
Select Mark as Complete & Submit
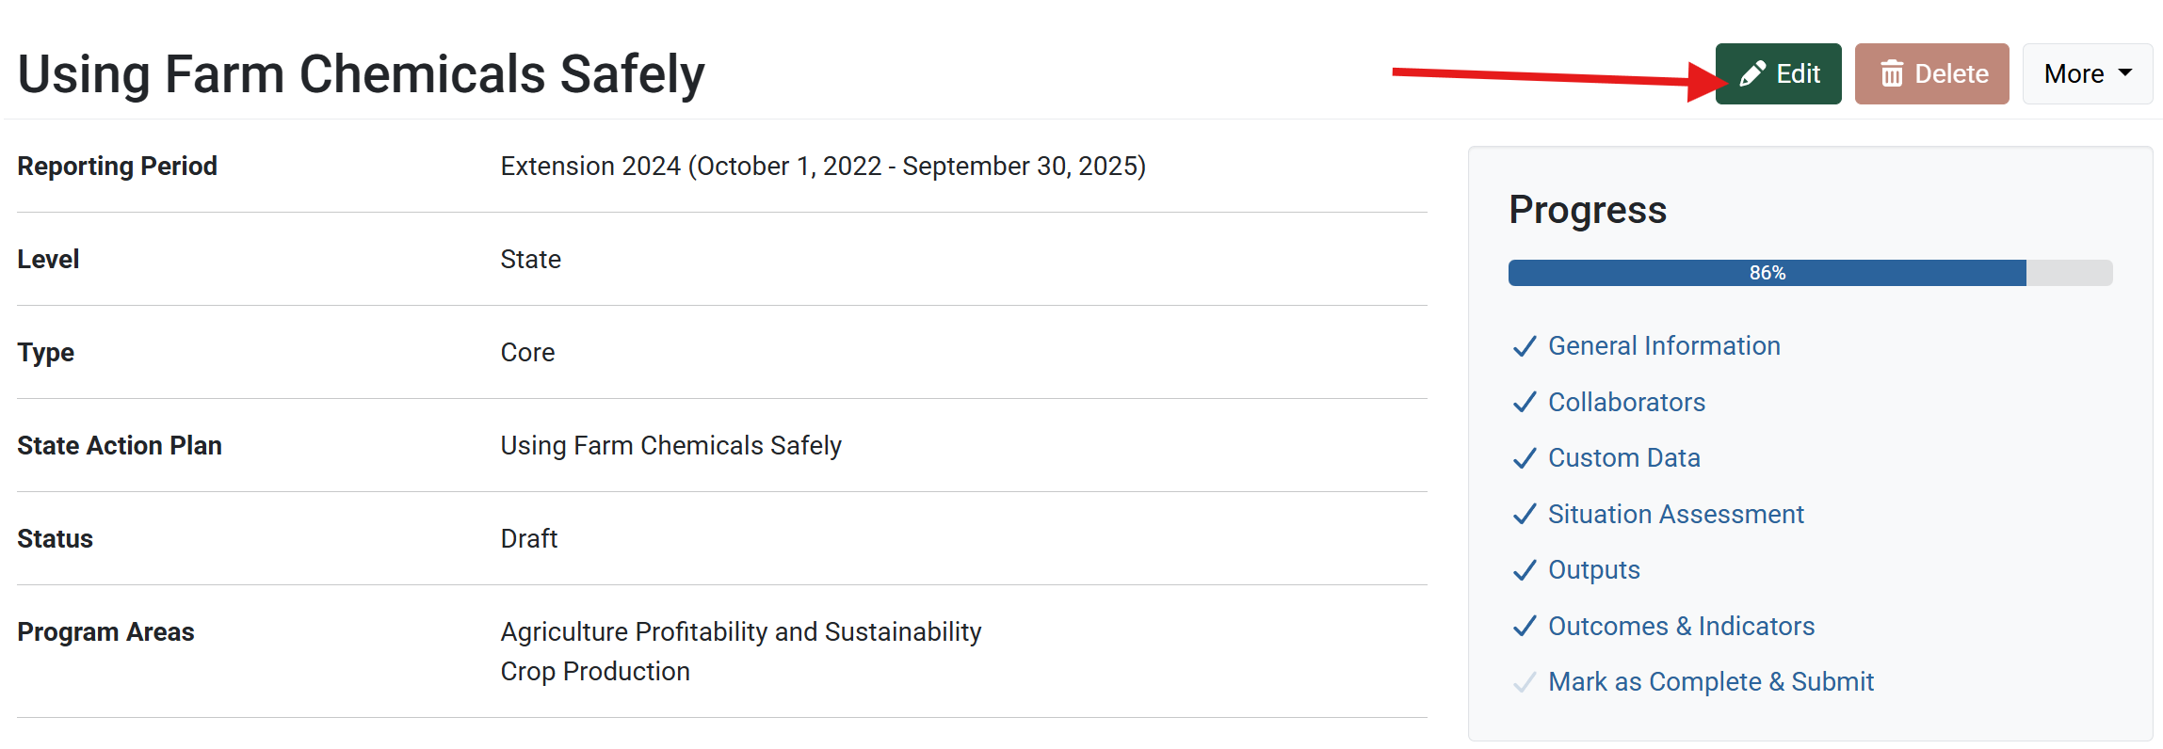click(1711, 682)
